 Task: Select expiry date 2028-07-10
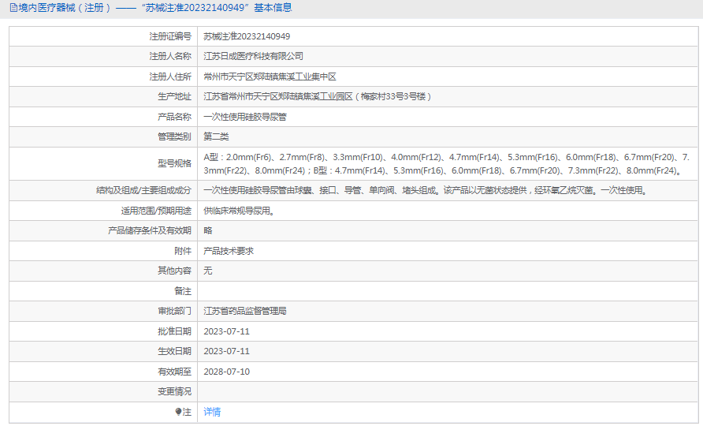click(x=226, y=372)
